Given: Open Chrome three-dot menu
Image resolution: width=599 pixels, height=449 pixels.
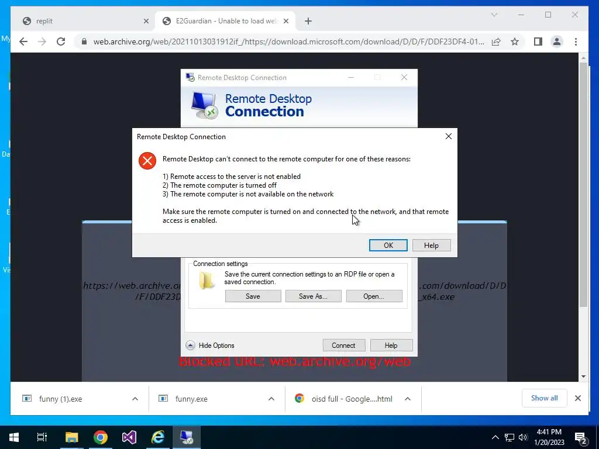Looking at the screenshot, I should [x=576, y=42].
